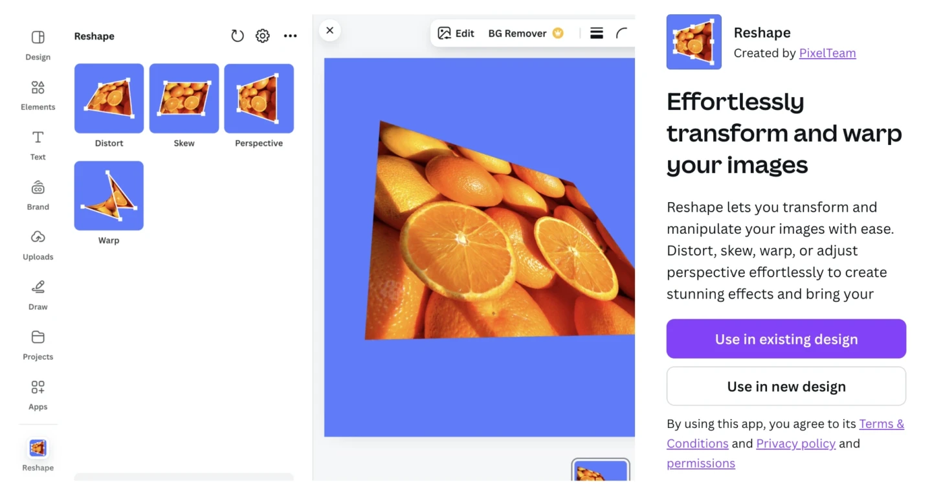Viewport: 932px width, 496px height.
Task: Open the Projects folder panel
Action: tap(38, 344)
